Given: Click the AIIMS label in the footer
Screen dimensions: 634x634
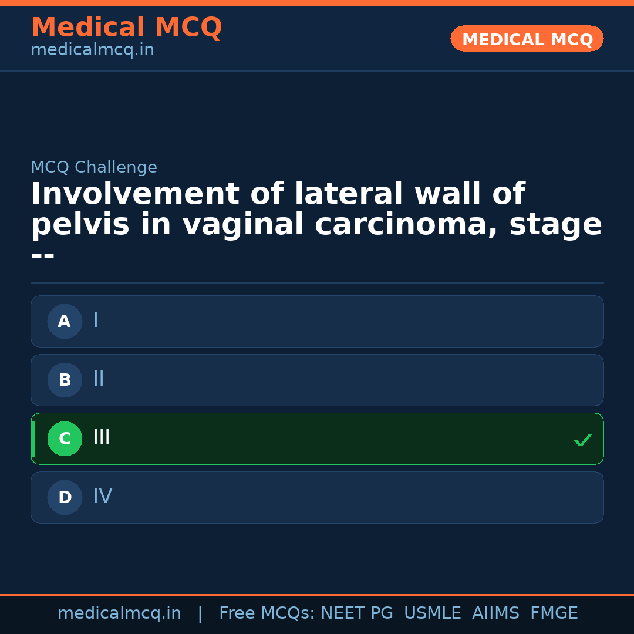Looking at the screenshot, I should [x=496, y=612].
